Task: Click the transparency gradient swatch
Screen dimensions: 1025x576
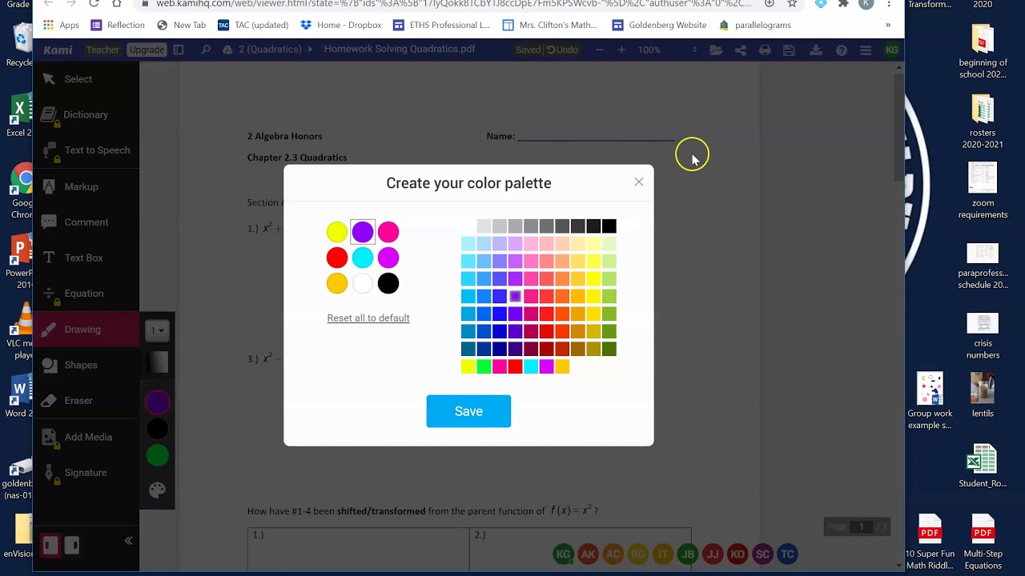Action: point(158,363)
